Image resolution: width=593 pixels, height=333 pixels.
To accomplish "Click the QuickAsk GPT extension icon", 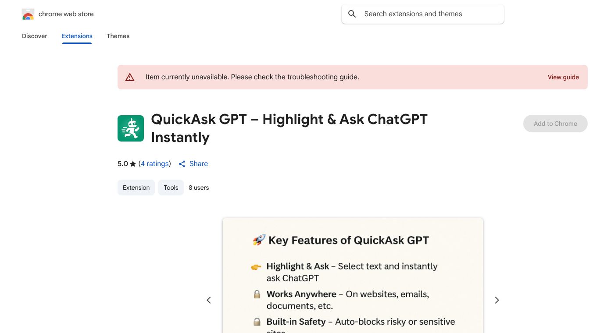I will (x=131, y=128).
